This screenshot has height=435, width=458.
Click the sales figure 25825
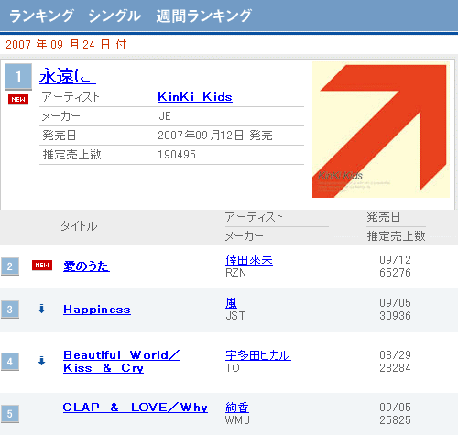[x=395, y=420]
